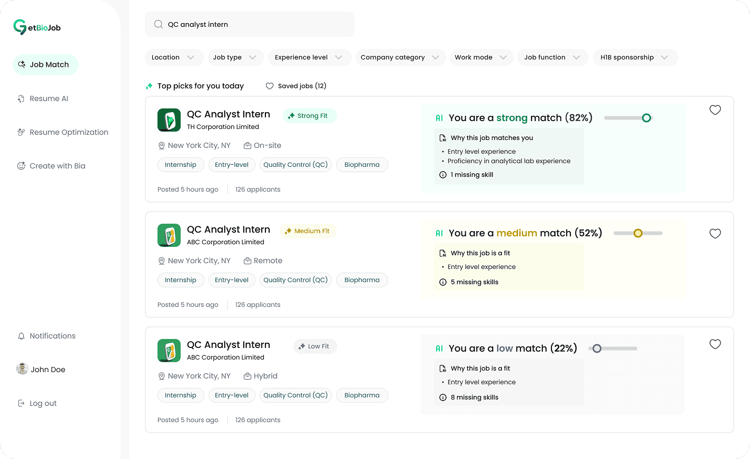Save the TH Corporation job with heart
Image resolution: width=750 pixels, height=459 pixels.
point(715,110)
